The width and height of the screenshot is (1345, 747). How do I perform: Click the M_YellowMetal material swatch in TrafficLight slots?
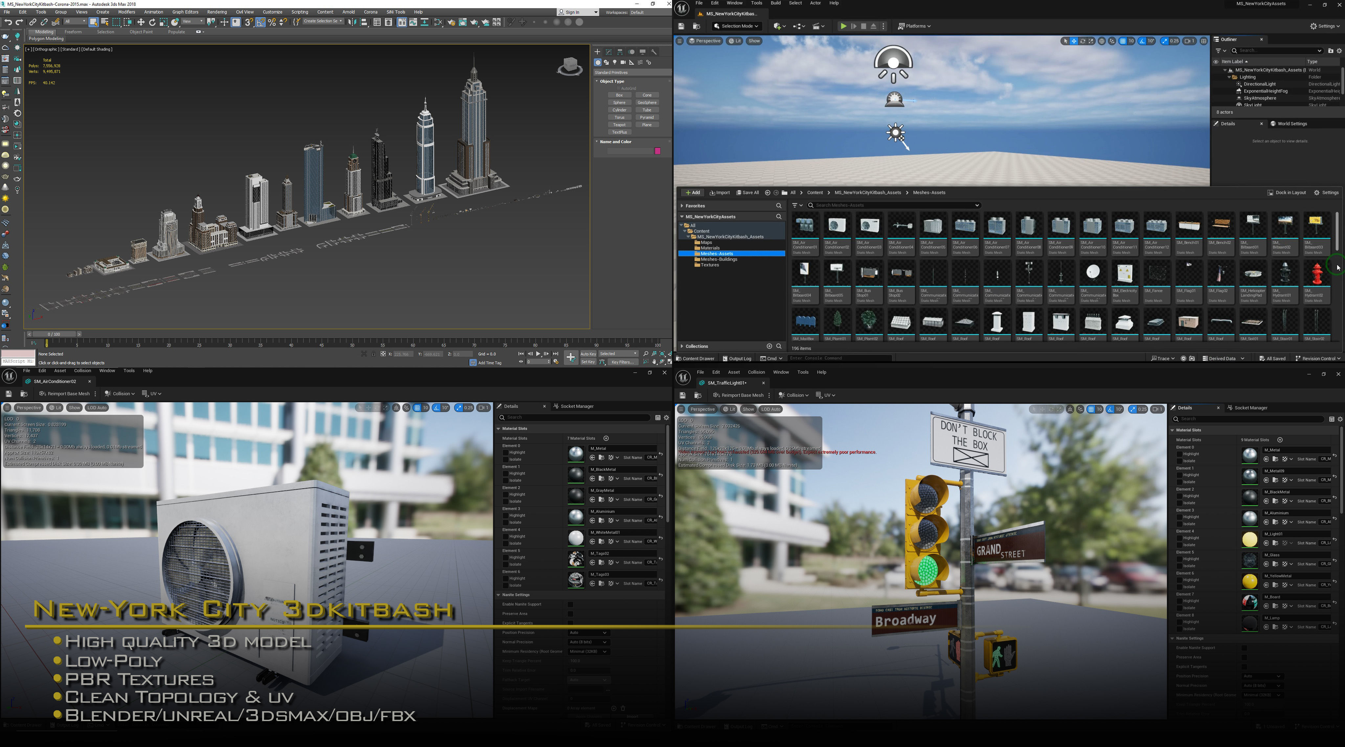coord(1249,581)
